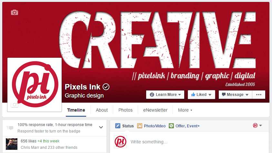Open the Pixels Ink profile logo thumbnail
Image resolution: width=272 pixels, height=153 pixels.
click(35, 85)
